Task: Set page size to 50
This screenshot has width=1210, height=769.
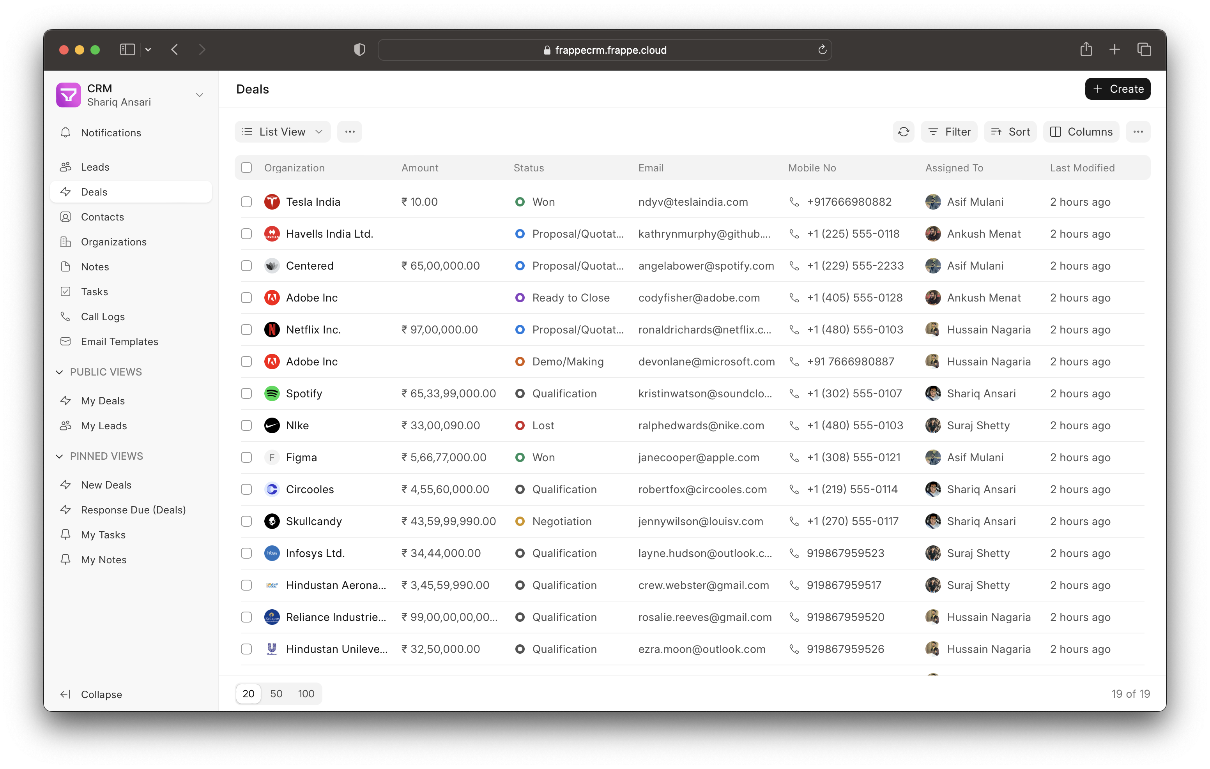Action: click(x=276, y=694)
